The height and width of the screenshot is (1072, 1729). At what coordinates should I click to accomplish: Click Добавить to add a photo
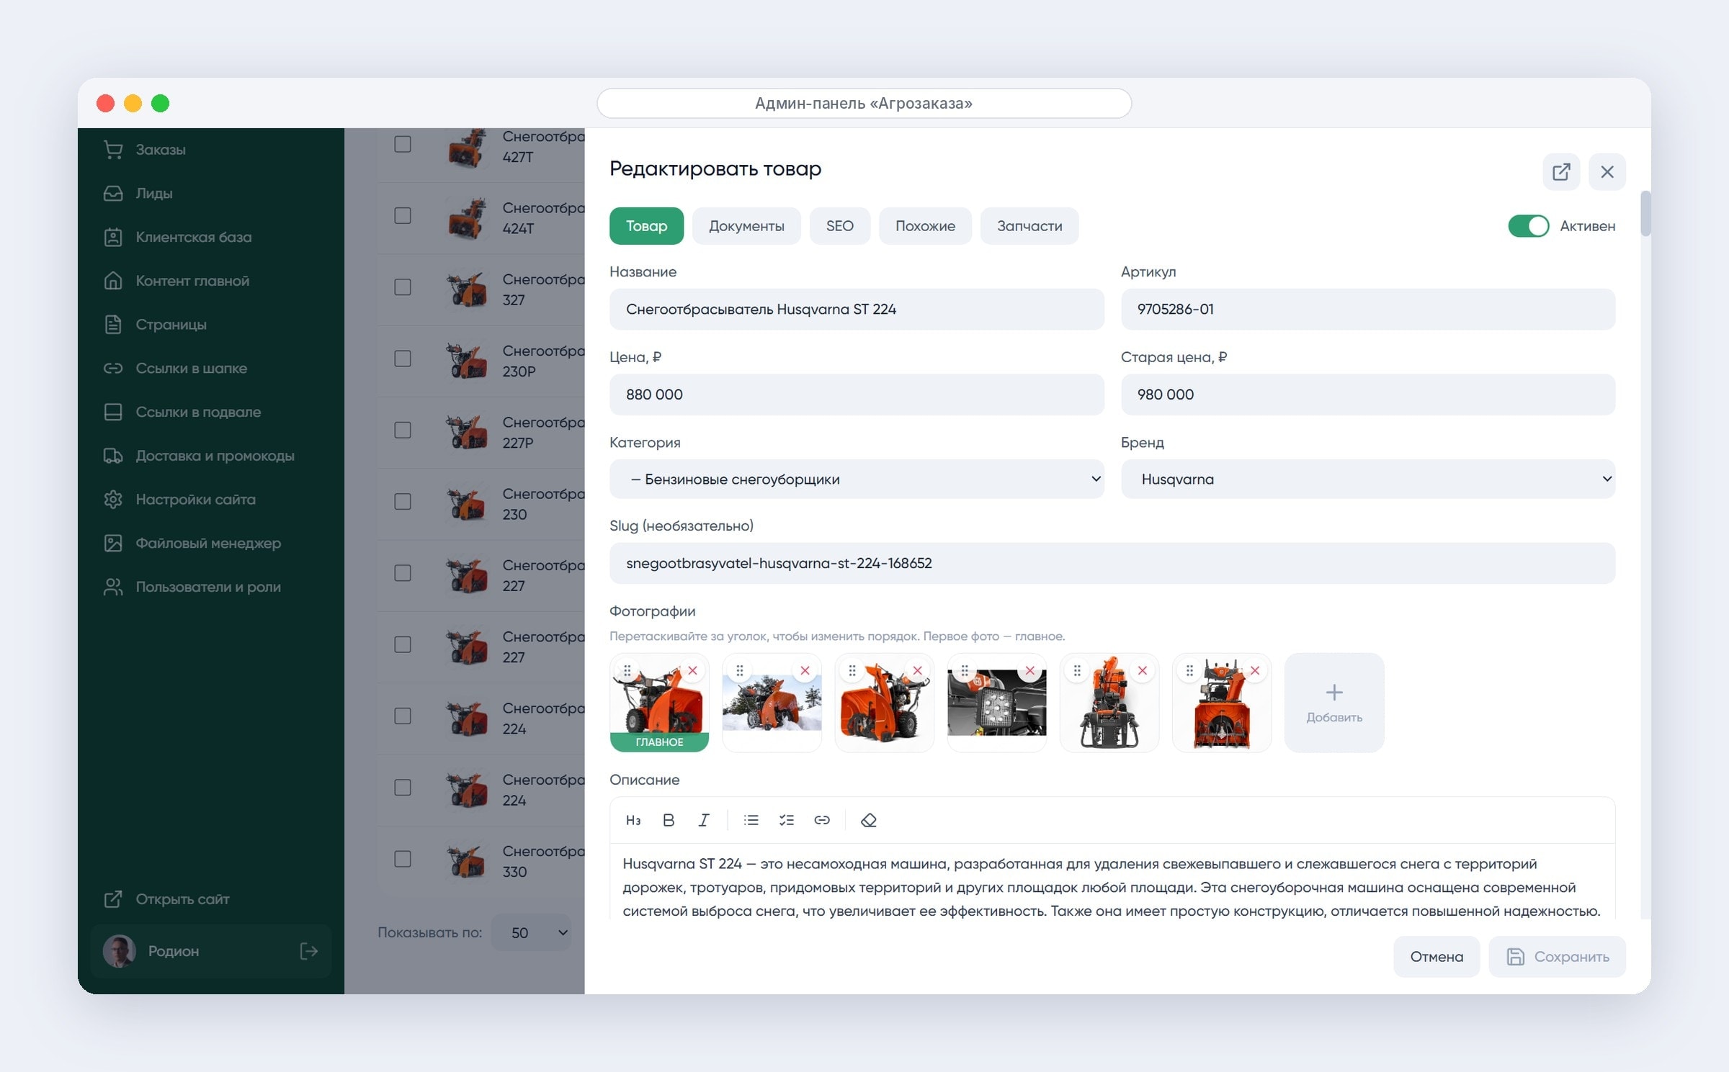click(x=1334, y=703)
